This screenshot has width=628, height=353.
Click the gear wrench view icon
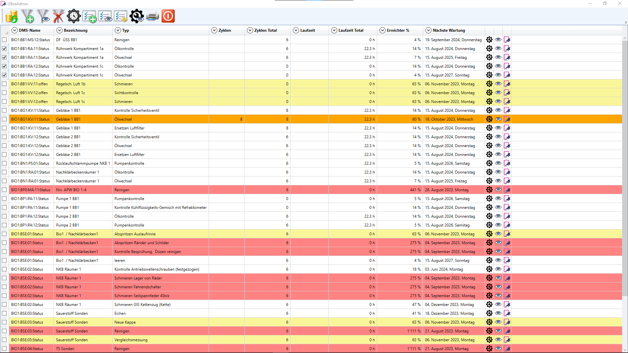point(137,16)
